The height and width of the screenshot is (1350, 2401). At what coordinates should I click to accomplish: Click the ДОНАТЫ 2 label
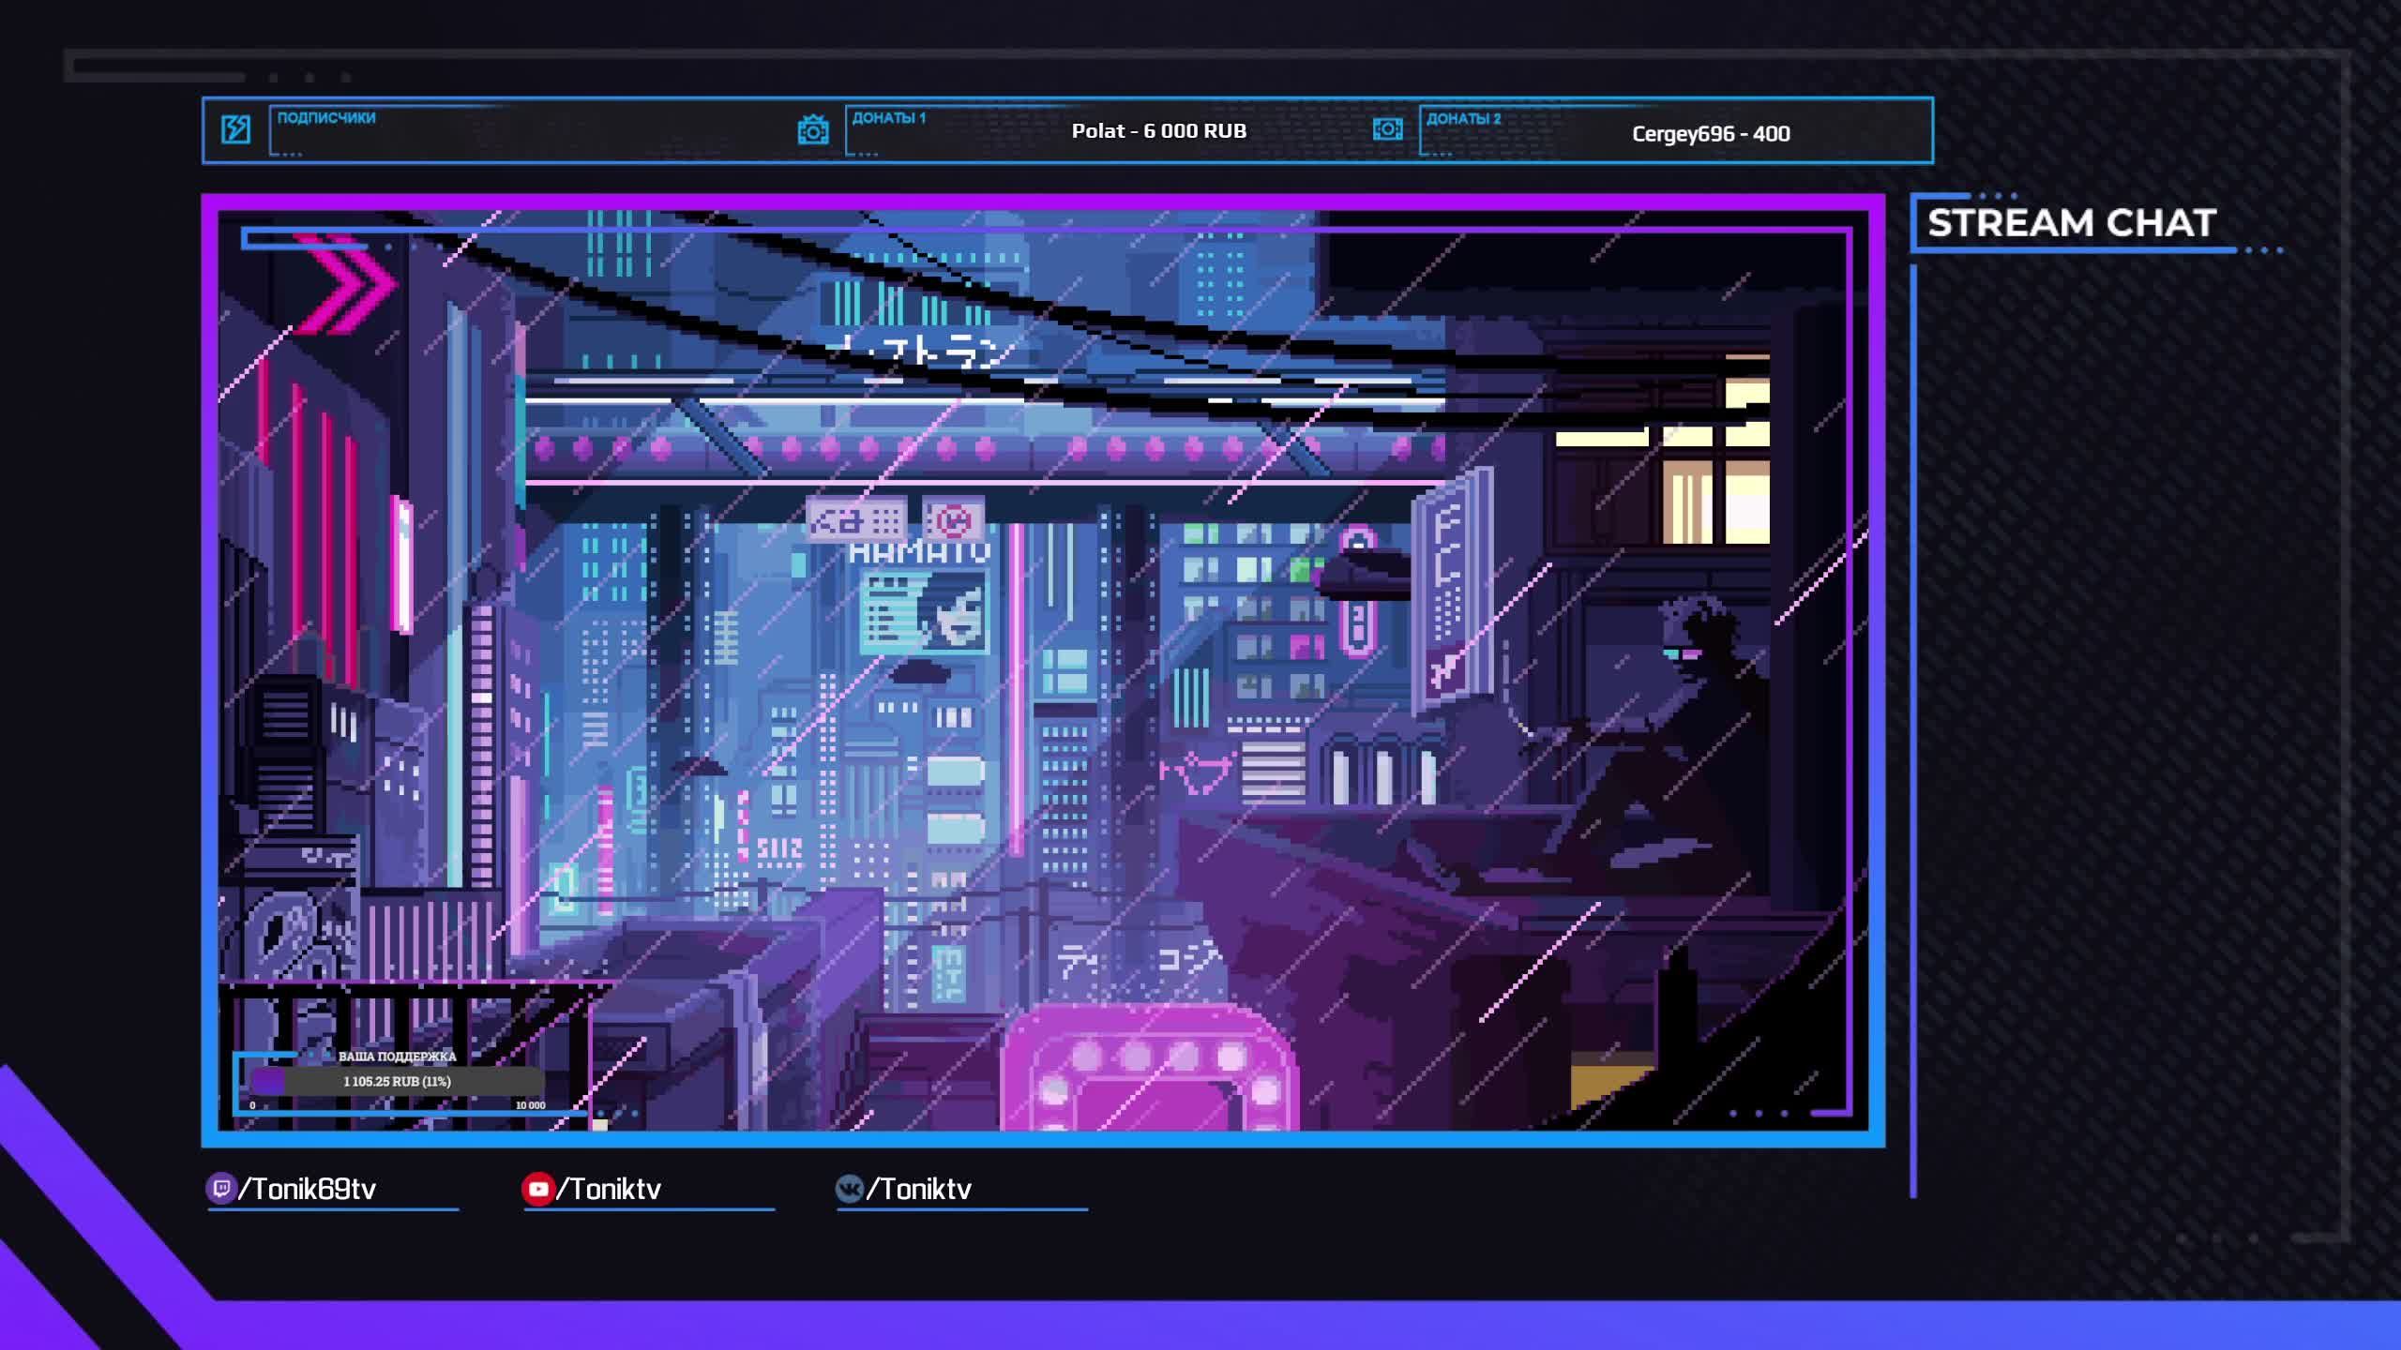(x=1463, y=119)
